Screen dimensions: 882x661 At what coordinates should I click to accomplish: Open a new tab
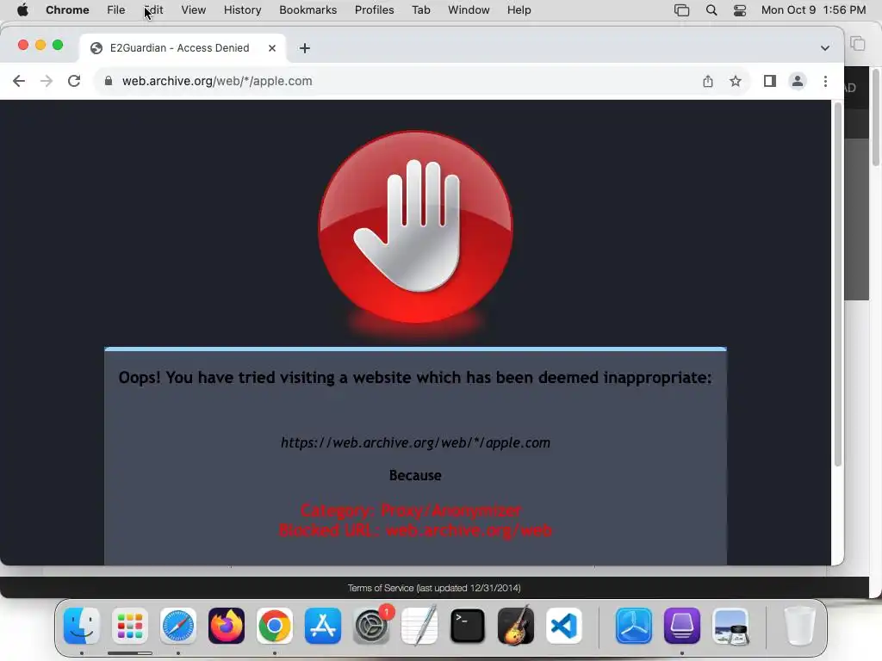[304, 48]
